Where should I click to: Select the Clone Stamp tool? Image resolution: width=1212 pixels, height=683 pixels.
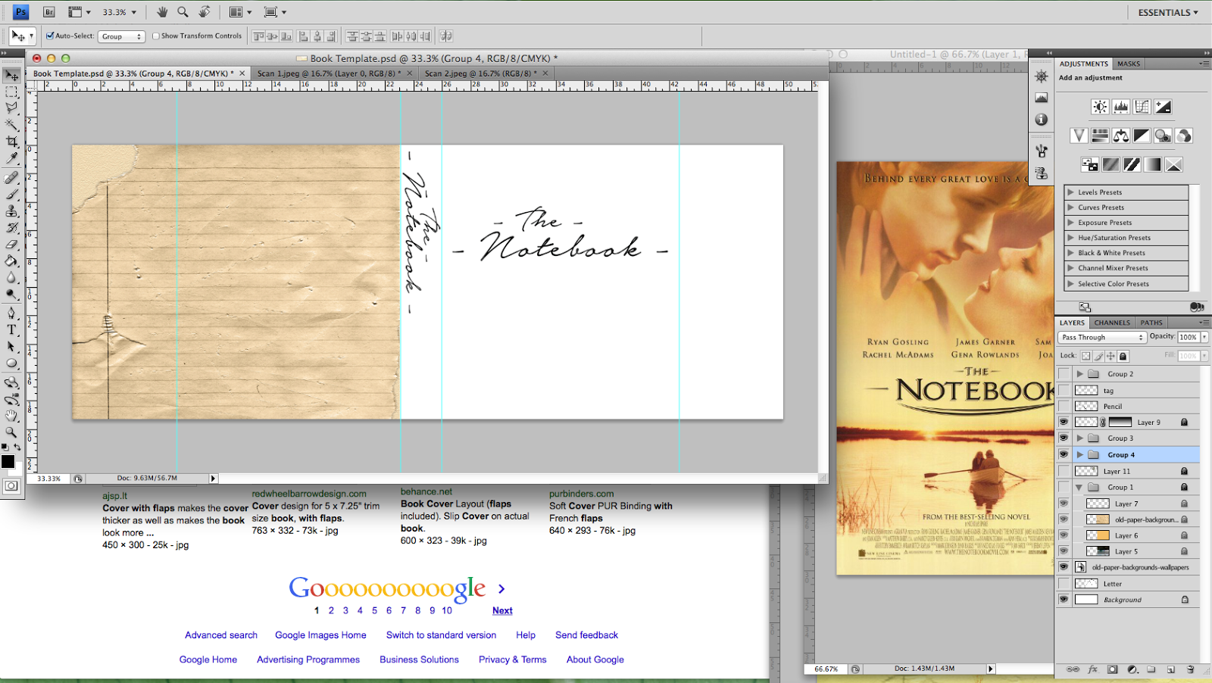tap(11, 211)
